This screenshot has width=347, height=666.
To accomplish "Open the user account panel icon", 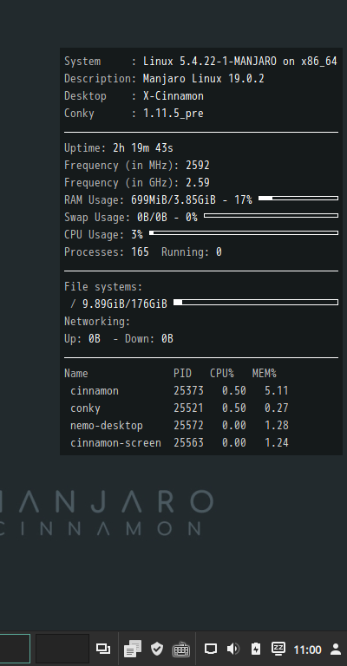I will [336, 649].
